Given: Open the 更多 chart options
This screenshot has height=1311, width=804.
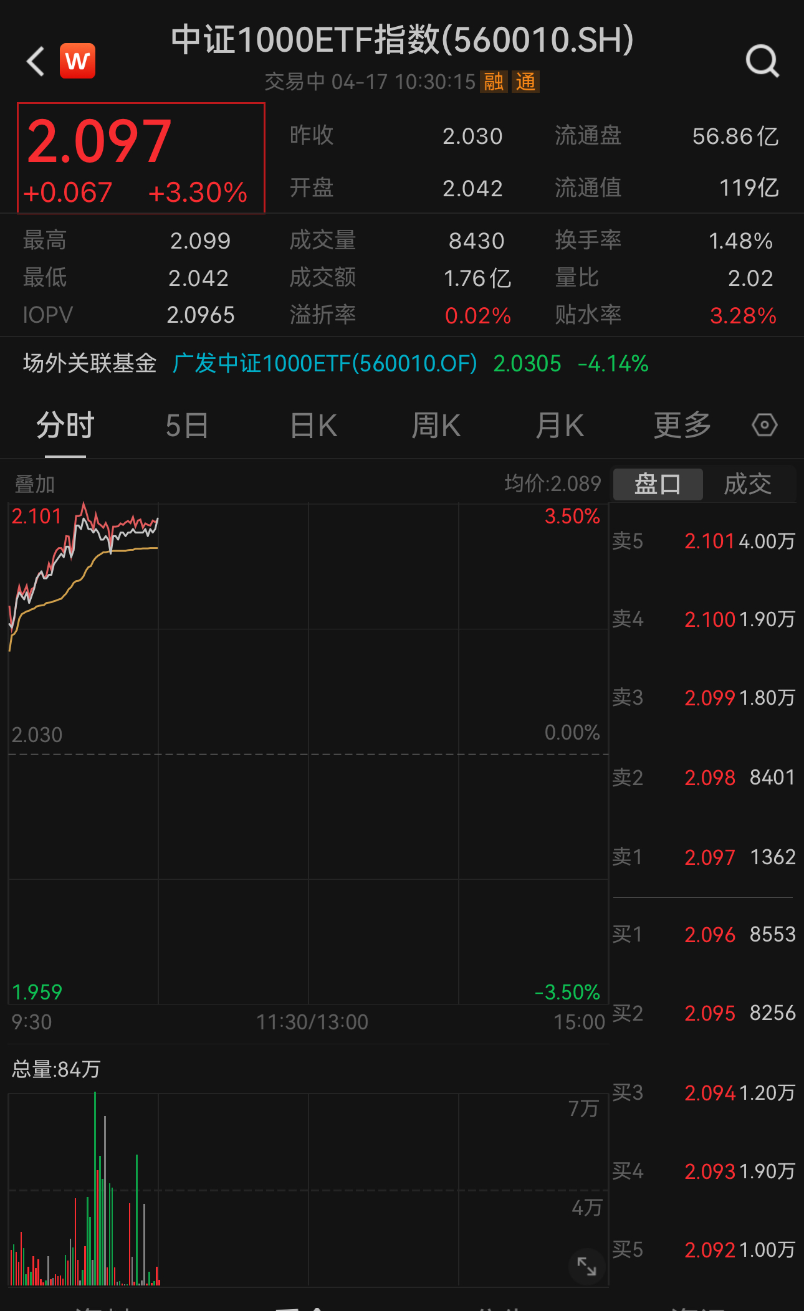Looking at the screenshot, I should coord(682,426).
